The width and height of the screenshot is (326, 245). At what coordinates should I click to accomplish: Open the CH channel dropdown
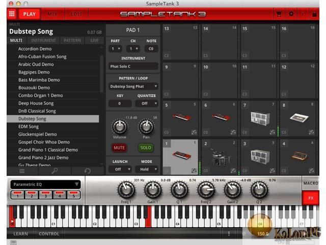click(133, 49)
